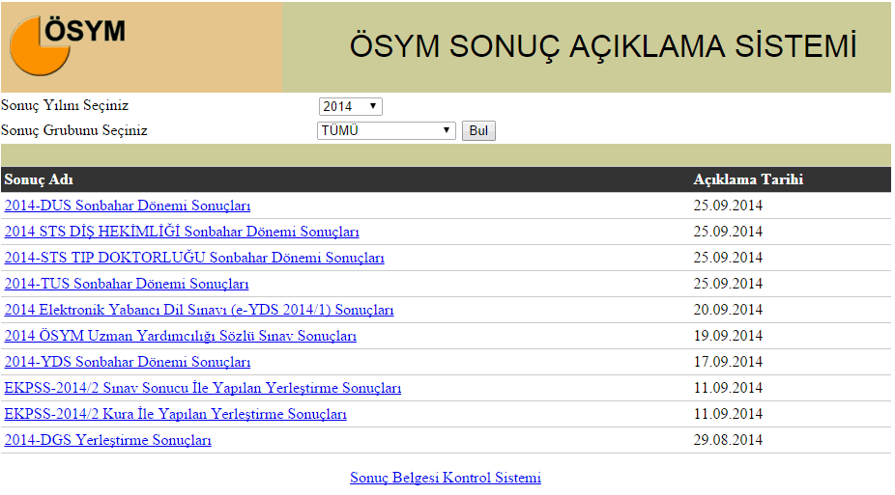Open the e-YDS 2014/1 results link
This screenshot has width=895, height=495.
pos(199,310)
